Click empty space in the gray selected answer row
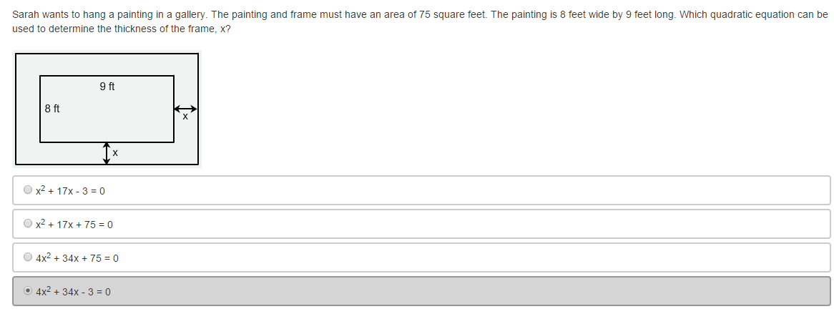834x319 pixels. click(x=465, y=291)
